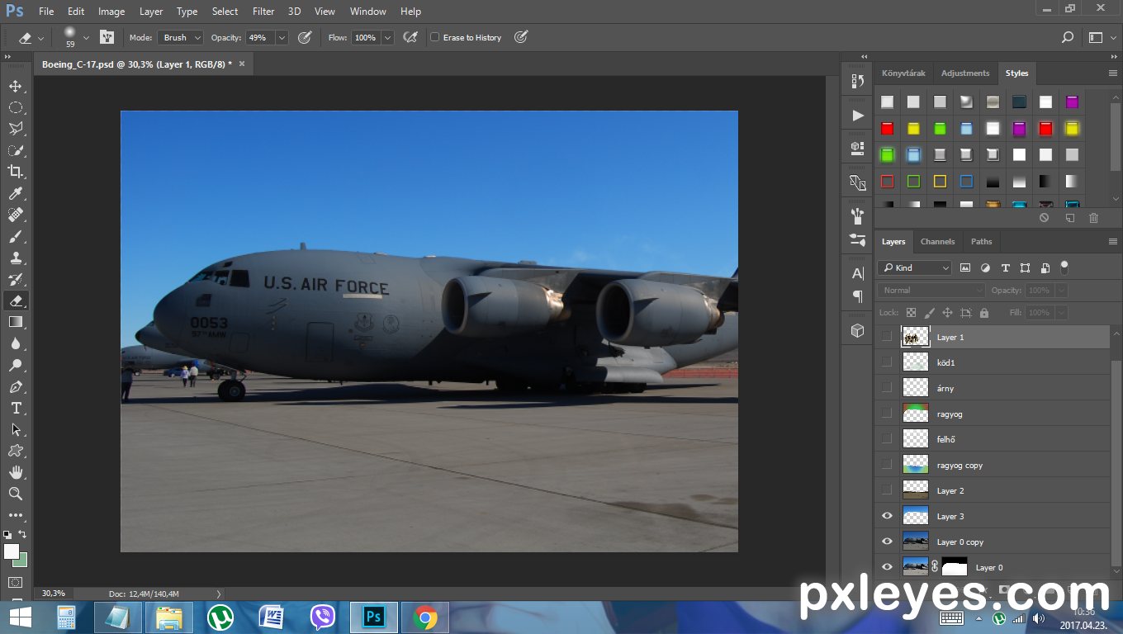Click the search icon in options bar
This screenshot has height=634, width=1123.
click(x=1068, y=37)
